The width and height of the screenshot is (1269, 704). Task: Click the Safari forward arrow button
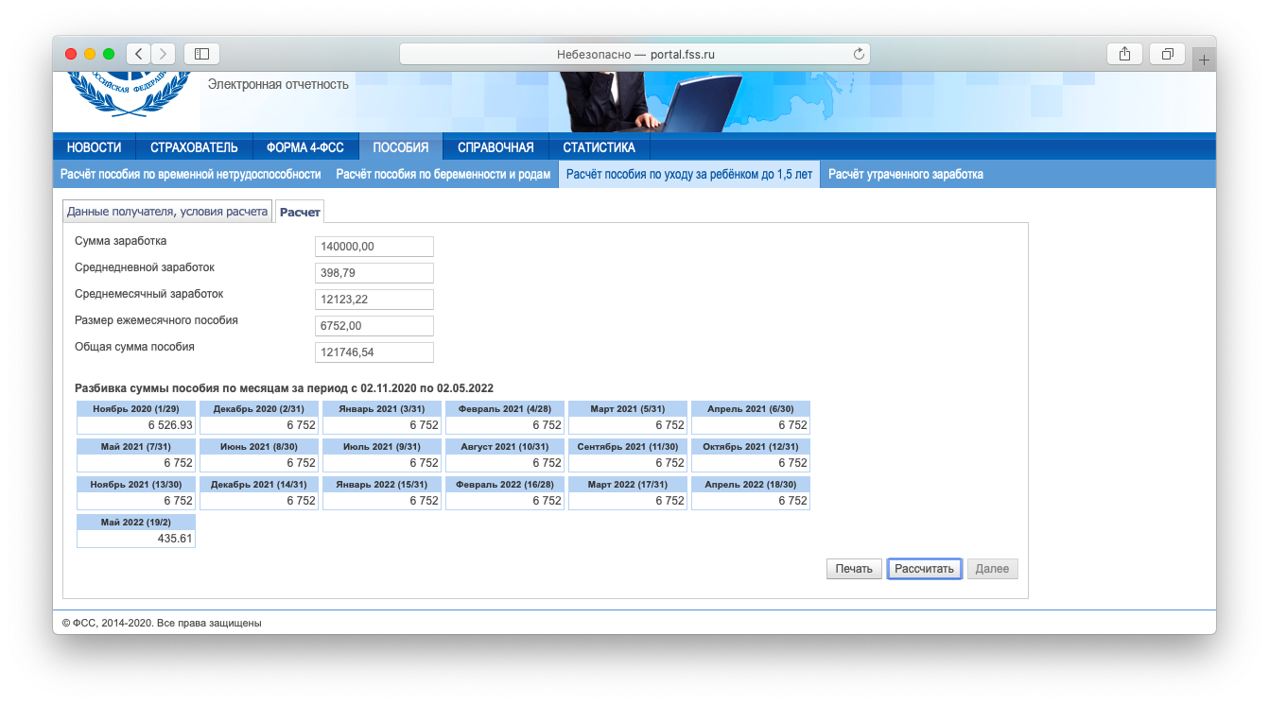click(164, 54)
